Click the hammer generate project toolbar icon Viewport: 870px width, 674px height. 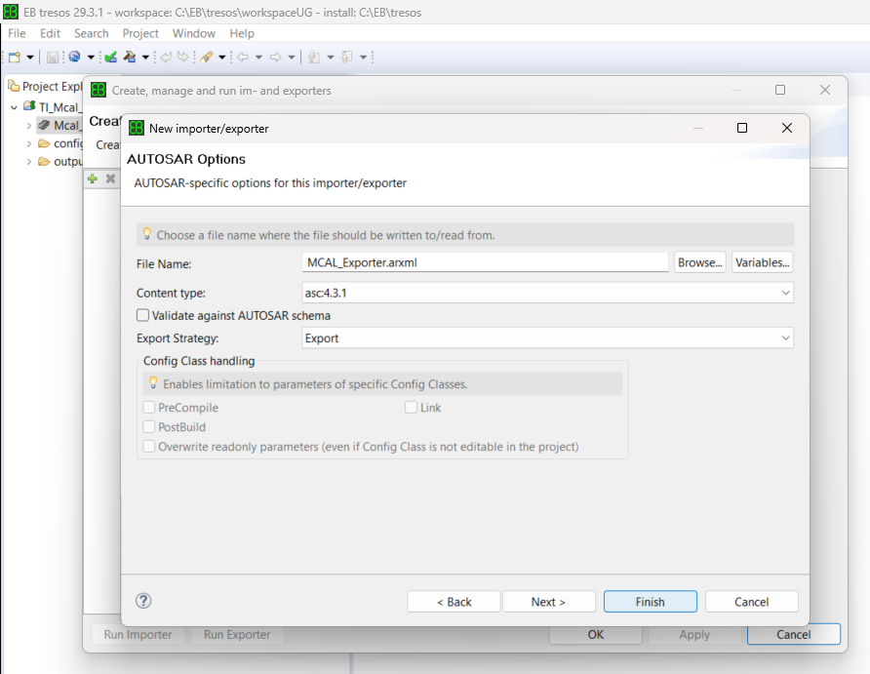[x=129, y=58]
